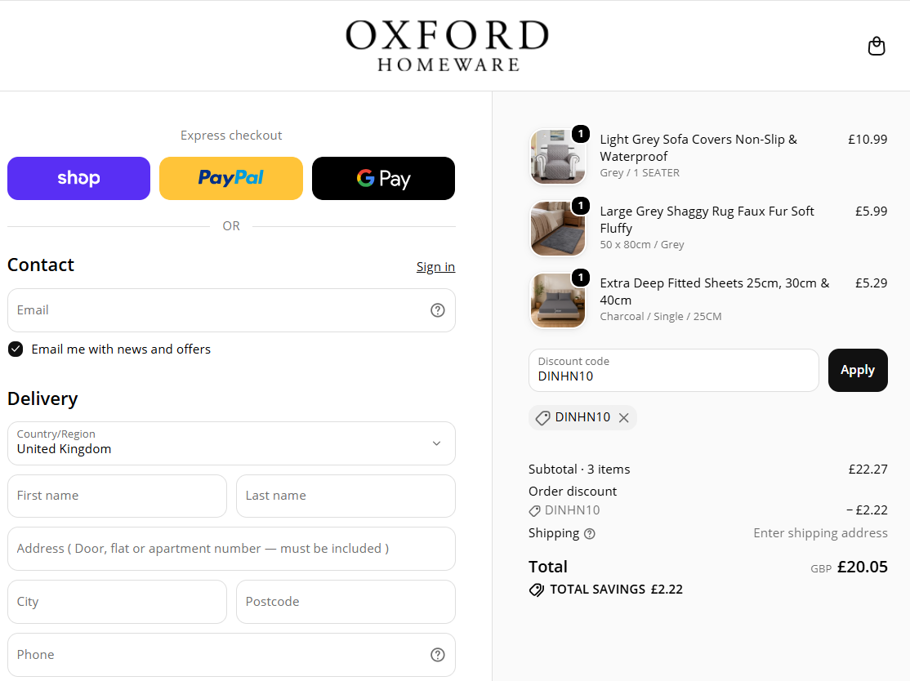Click the Discount code input field
910x681 pixels.
[x=674, y=370]
